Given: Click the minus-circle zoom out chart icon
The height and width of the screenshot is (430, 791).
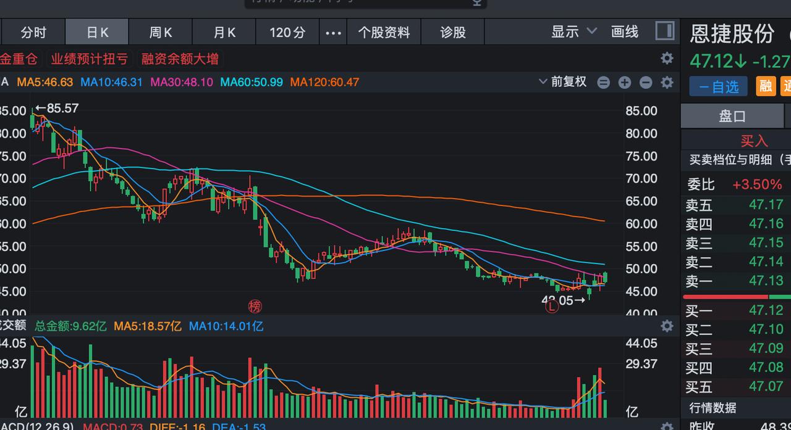Looking at the screenshot, I should click(646, 82).
